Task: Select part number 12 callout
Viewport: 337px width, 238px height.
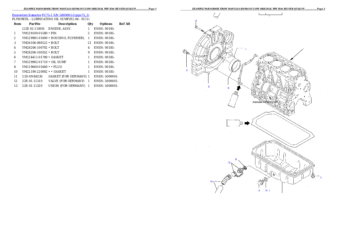Action: tap(229, 163)
